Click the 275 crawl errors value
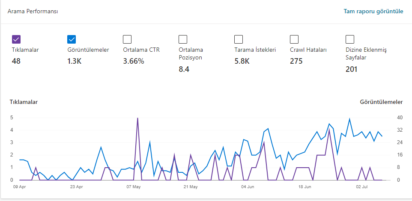Viewport: 412px width, 201px height. 296,61
